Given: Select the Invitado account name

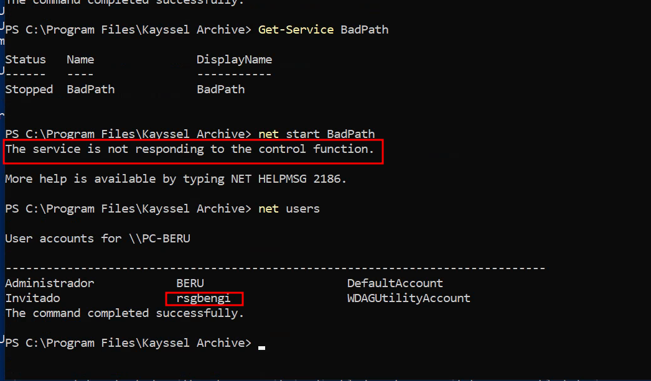Looking at the screenshot, I should (32, 298).
